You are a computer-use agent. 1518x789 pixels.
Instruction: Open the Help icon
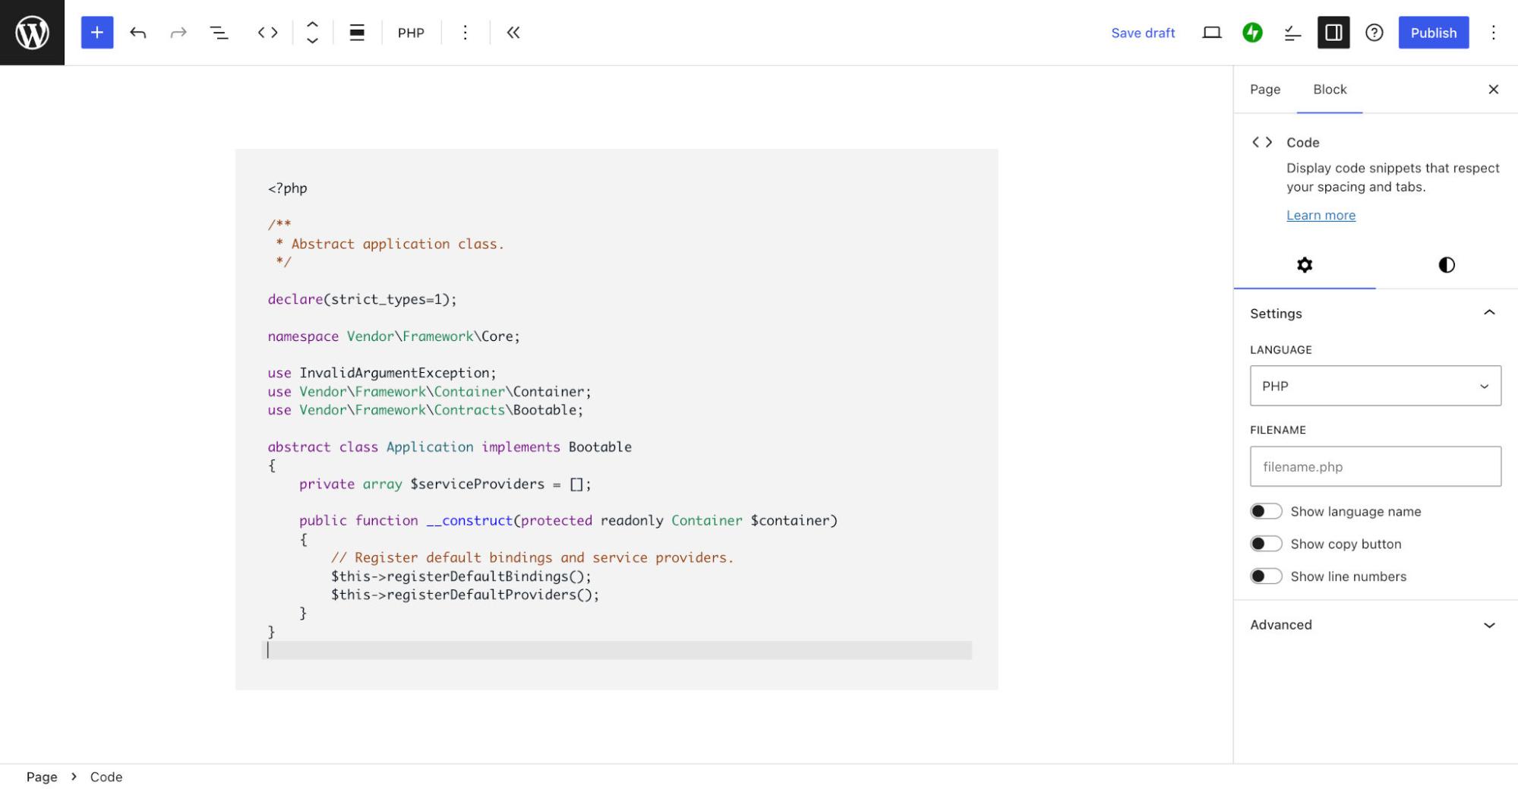click(1374, 33)
